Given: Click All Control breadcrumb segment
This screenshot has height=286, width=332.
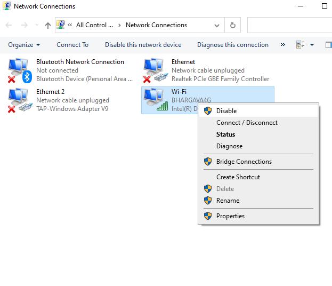Looking at the screenshot, I should (94, 25).
